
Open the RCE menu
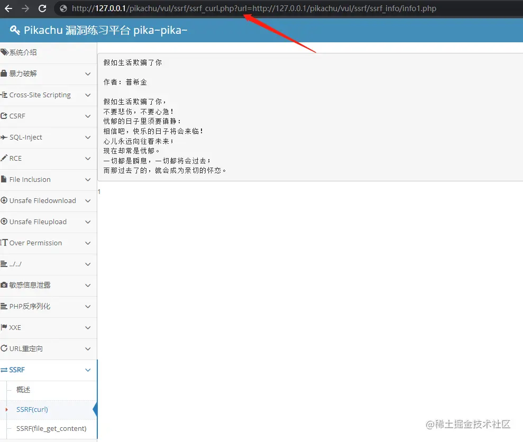(x=15, y=158)
